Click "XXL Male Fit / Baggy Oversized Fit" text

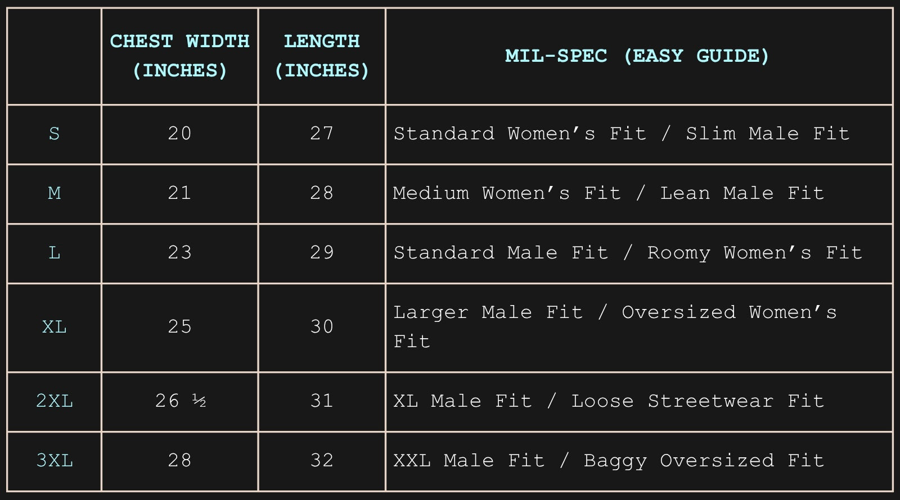tap(608, 461)
